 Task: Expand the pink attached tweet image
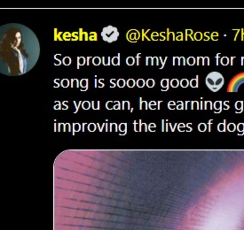click(x=149, y=190)
